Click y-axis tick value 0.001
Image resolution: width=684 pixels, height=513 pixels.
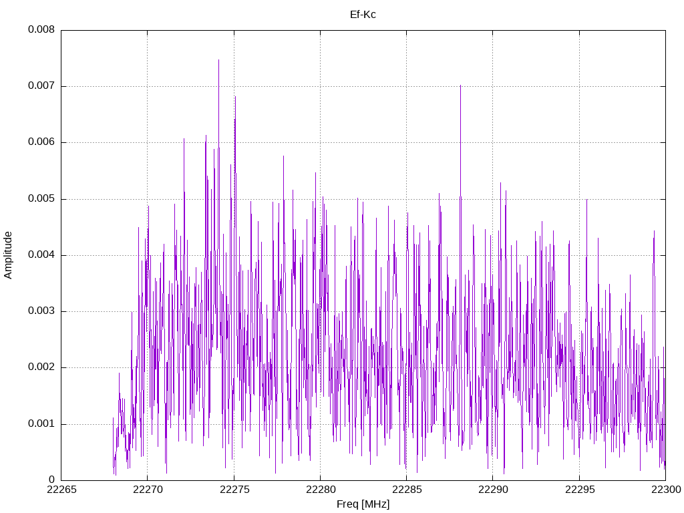tap(41, 423)
